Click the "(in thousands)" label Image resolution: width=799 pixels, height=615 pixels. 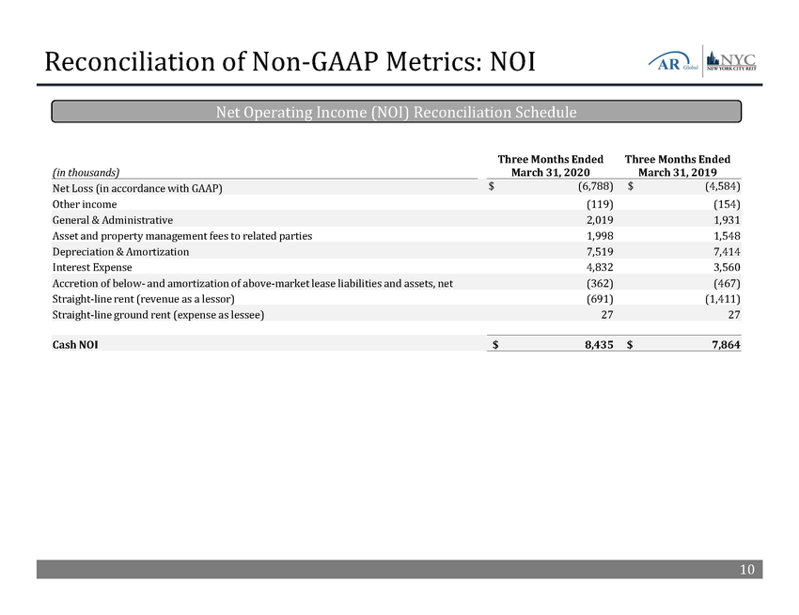(x=86, y=173)
